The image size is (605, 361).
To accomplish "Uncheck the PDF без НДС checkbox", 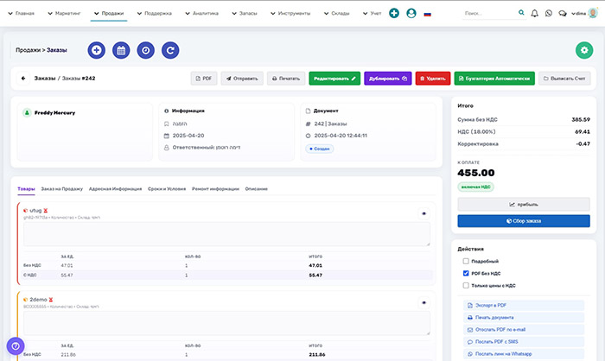I will point(467,273).
